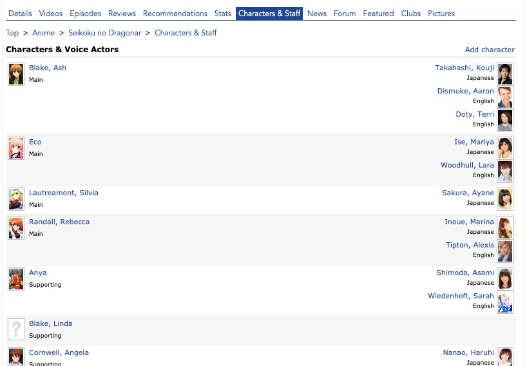The image size is (527, 366).
Task: Open Lara Woodhull's voice actor photo
Action: (505, 171)
